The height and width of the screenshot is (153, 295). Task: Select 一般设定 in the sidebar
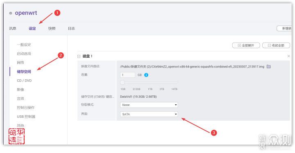click(24, 45)
